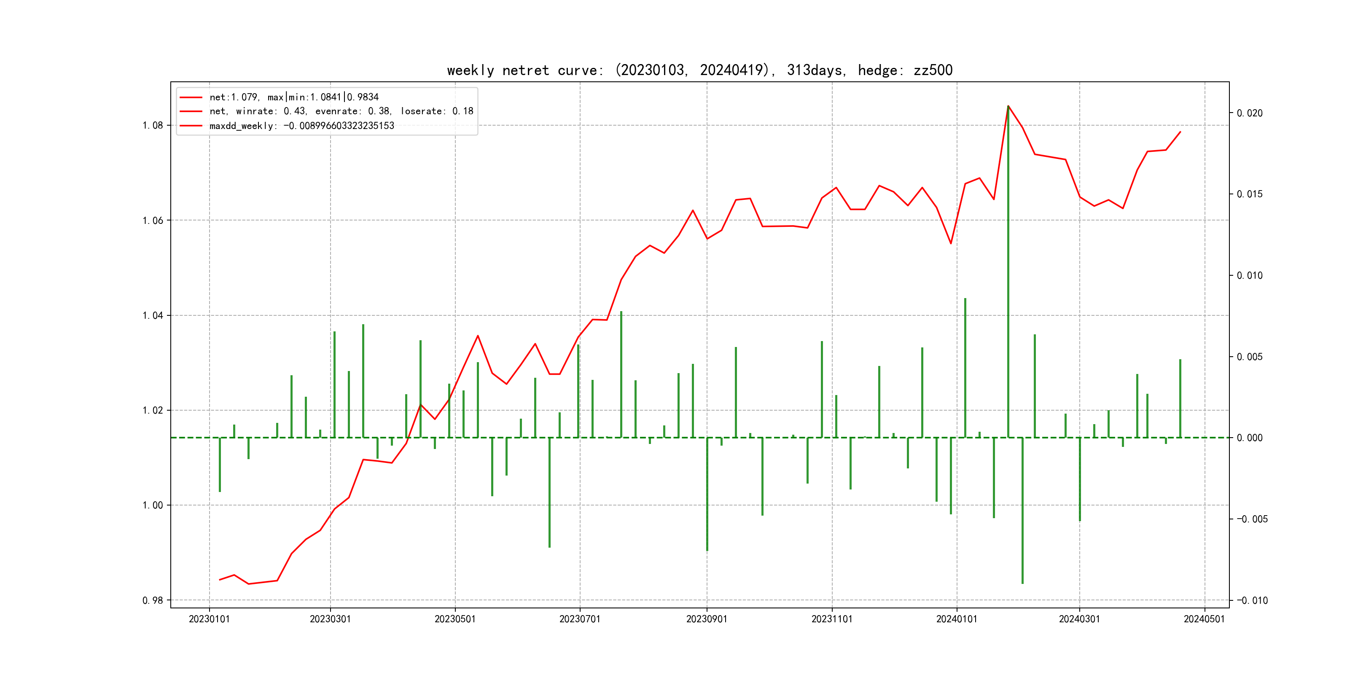Click the red line swatch beside 'net:1.079'
Image resolution: width=1366 pixels, height=683 pixels.
(191, 97)
